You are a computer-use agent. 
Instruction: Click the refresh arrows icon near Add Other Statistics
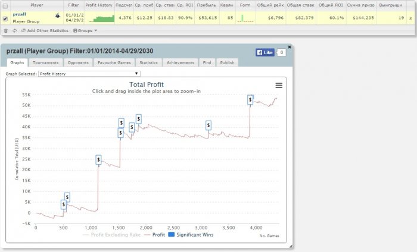pos(15,31)
